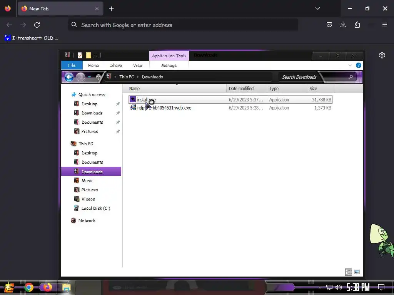Viewport: 394px width, 295px height.
Task: Click the Forward arrow in File Explorer
Action: 80,77
